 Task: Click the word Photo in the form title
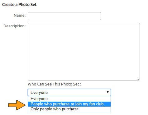click(23, 5)
